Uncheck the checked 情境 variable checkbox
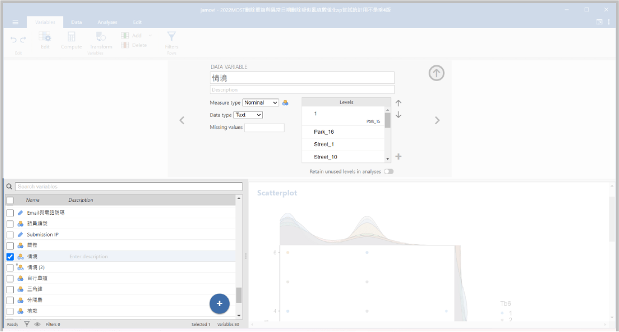Screen dimensions: 619x332 pos(10,257)
